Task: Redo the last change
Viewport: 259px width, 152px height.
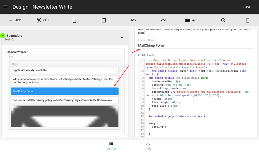Action: [x=163, y=20]
